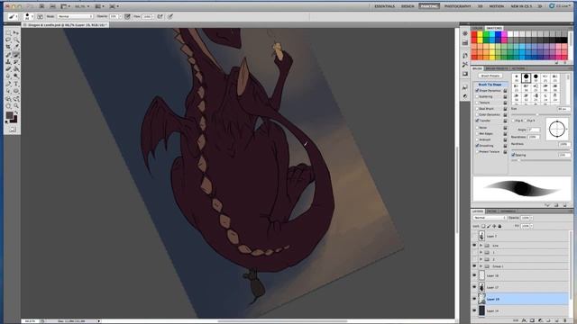Select the Quick Selection wand tool
The image size is (577, 324).
16,40
